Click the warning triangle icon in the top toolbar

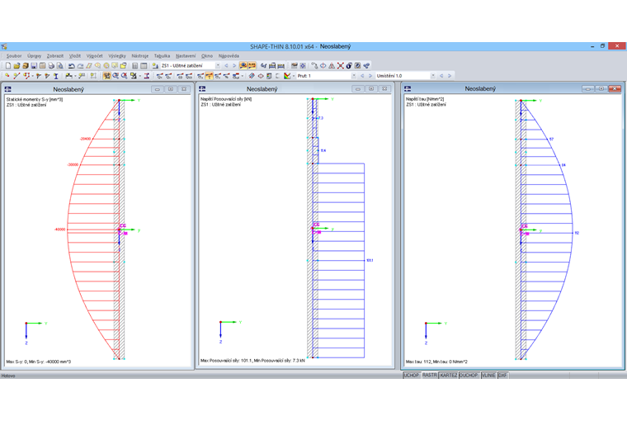click(332, 66)
